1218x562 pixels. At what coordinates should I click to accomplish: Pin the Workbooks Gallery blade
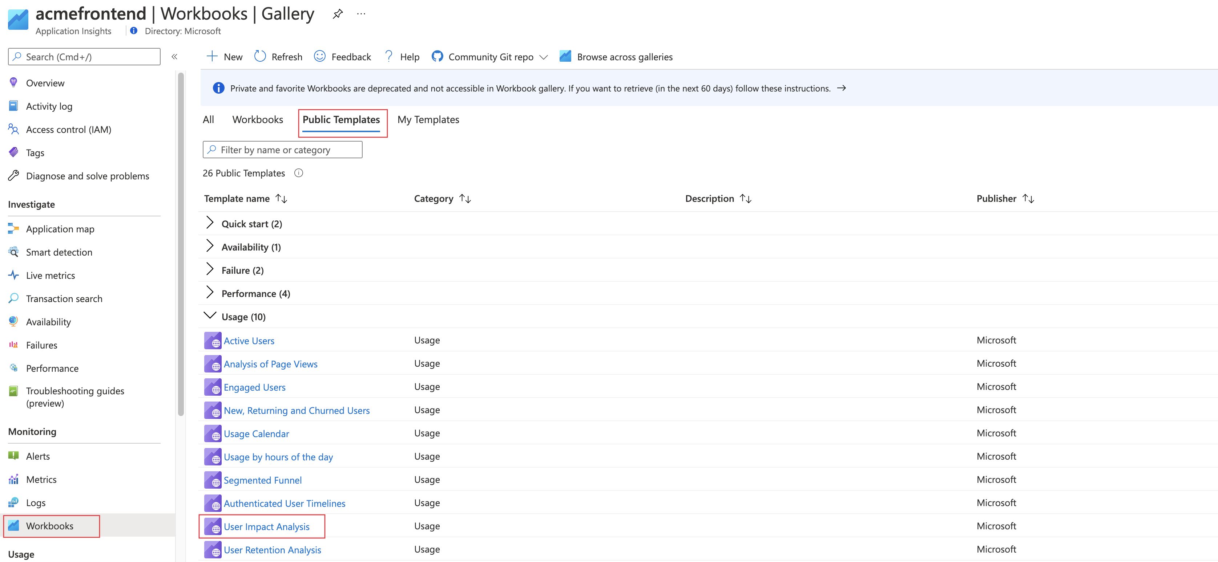[x=337, y=14]
